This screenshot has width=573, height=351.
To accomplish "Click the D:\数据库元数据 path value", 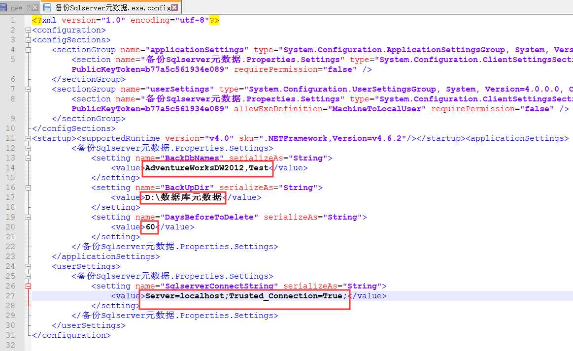I will 183,197.
